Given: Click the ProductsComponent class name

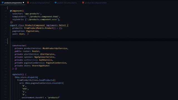Looking at the screenshot, I should [x=35, y=25].
